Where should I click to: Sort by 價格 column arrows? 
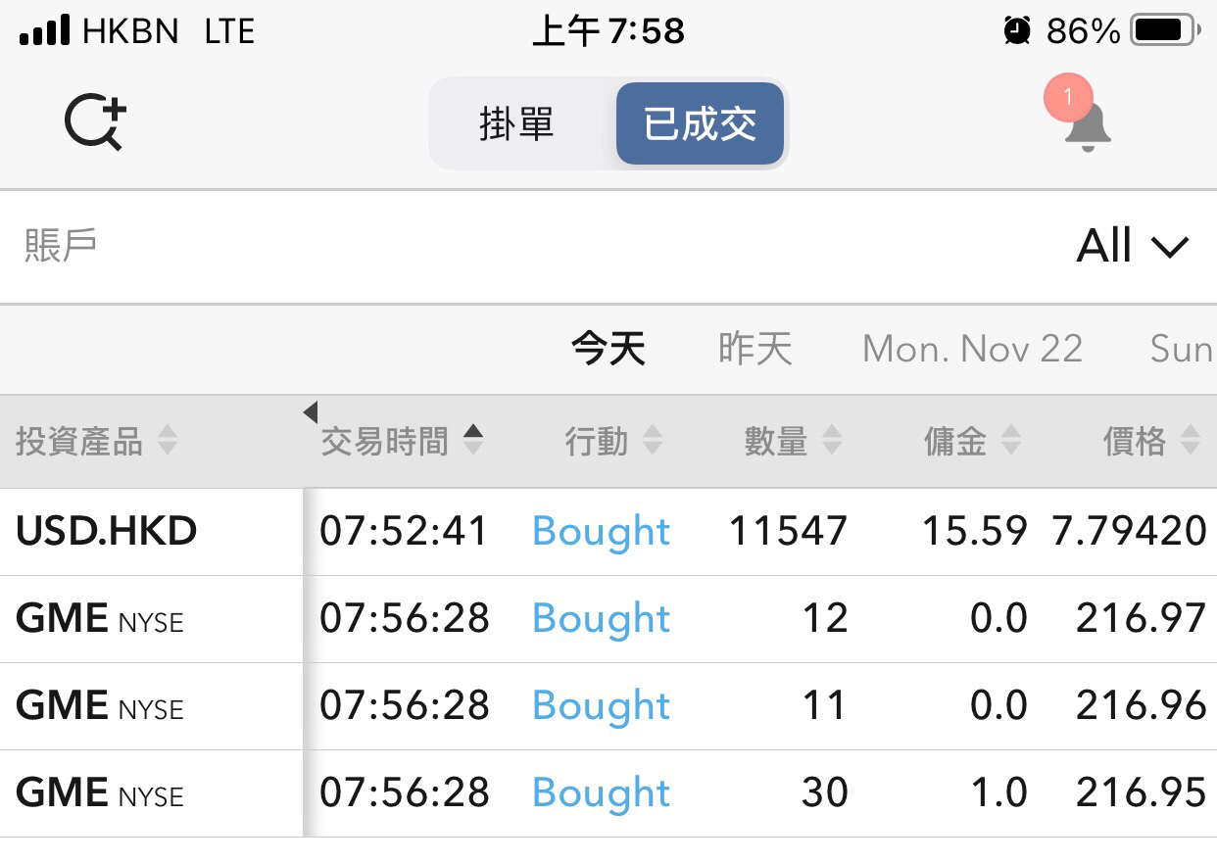(x=1191, y=442)
